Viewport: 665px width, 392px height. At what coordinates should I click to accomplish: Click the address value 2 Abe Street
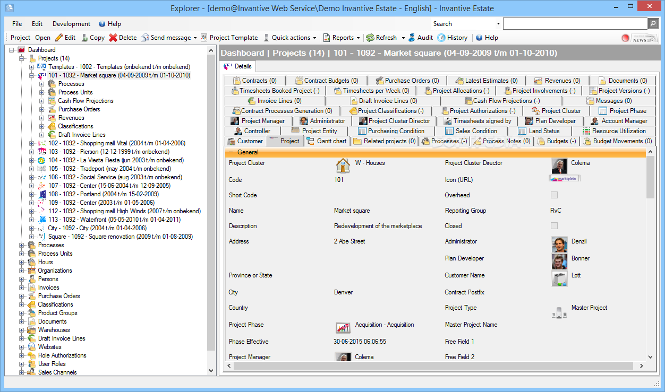[x=349, y=241]
